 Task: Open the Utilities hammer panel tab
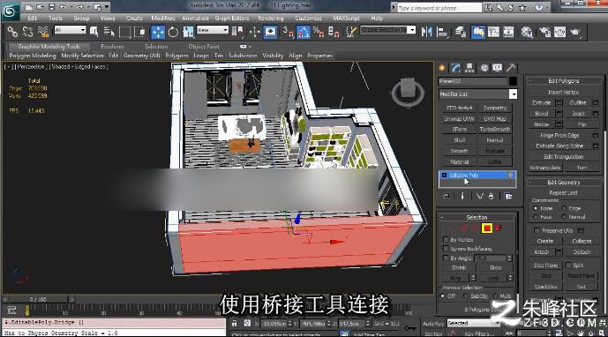(x=511, y=68)
